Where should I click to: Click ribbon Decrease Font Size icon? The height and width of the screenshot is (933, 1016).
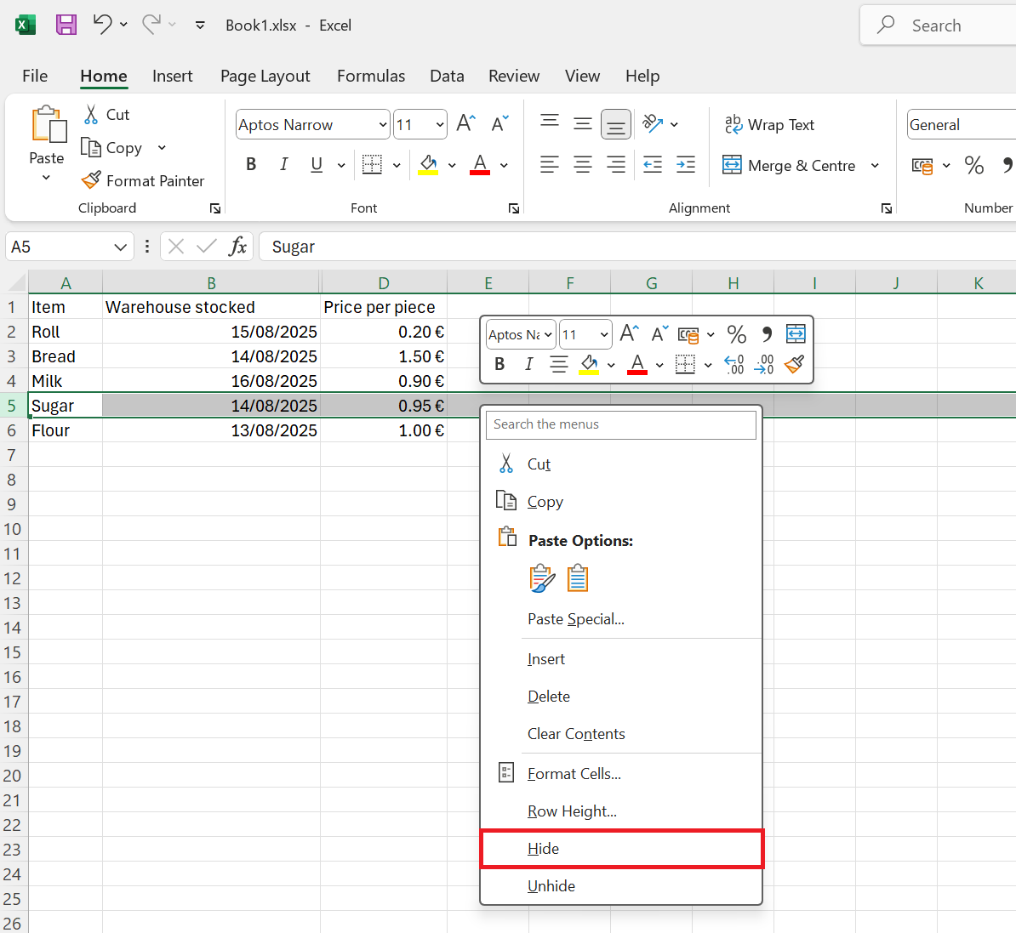click(x=499, y=123)
